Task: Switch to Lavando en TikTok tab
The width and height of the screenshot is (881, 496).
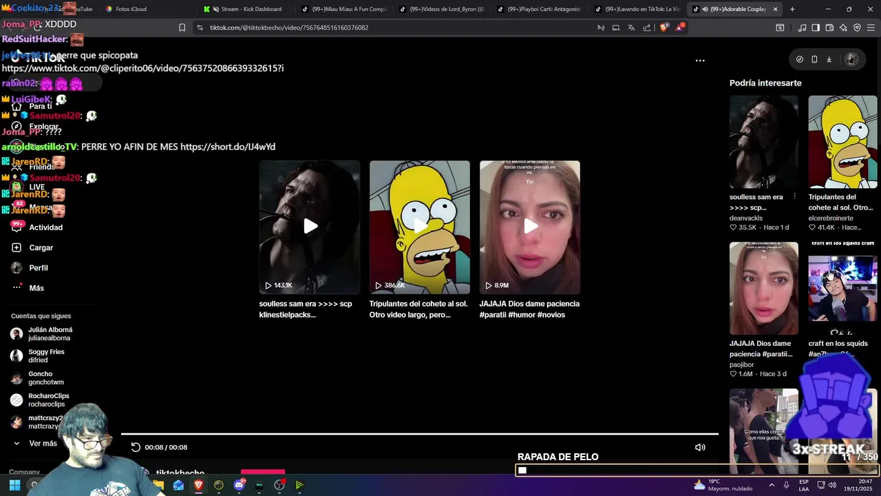Action: coord(638,9)
